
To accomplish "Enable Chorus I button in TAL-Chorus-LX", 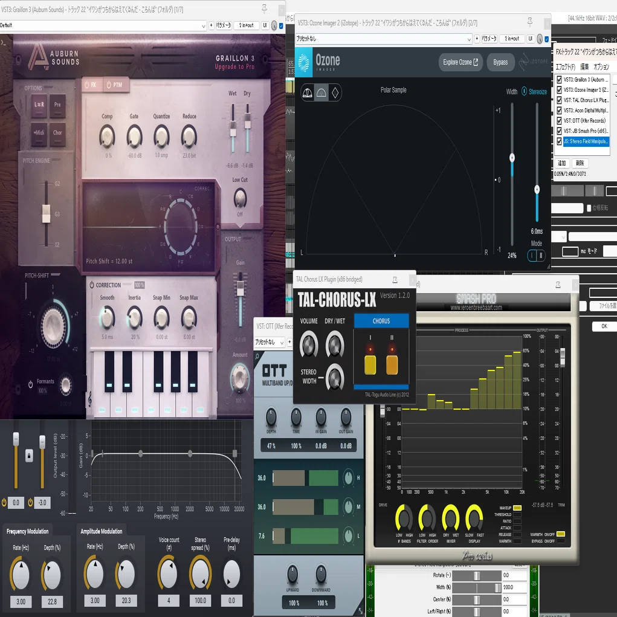I will [x=370, y=365].
